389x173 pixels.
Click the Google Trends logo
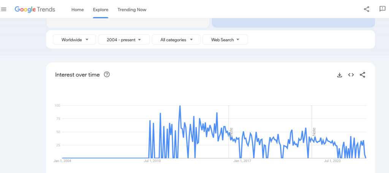point(35,9)
